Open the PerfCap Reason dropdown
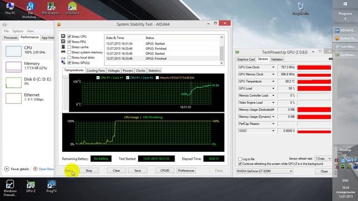 point(273,124)
